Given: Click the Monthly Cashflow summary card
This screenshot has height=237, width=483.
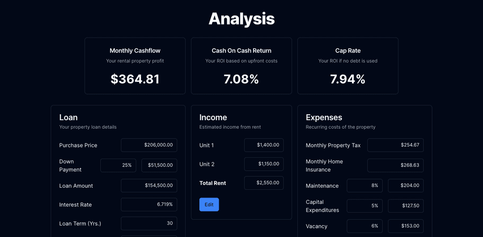Looking at the screenshot, I should (x=135, y=66).
